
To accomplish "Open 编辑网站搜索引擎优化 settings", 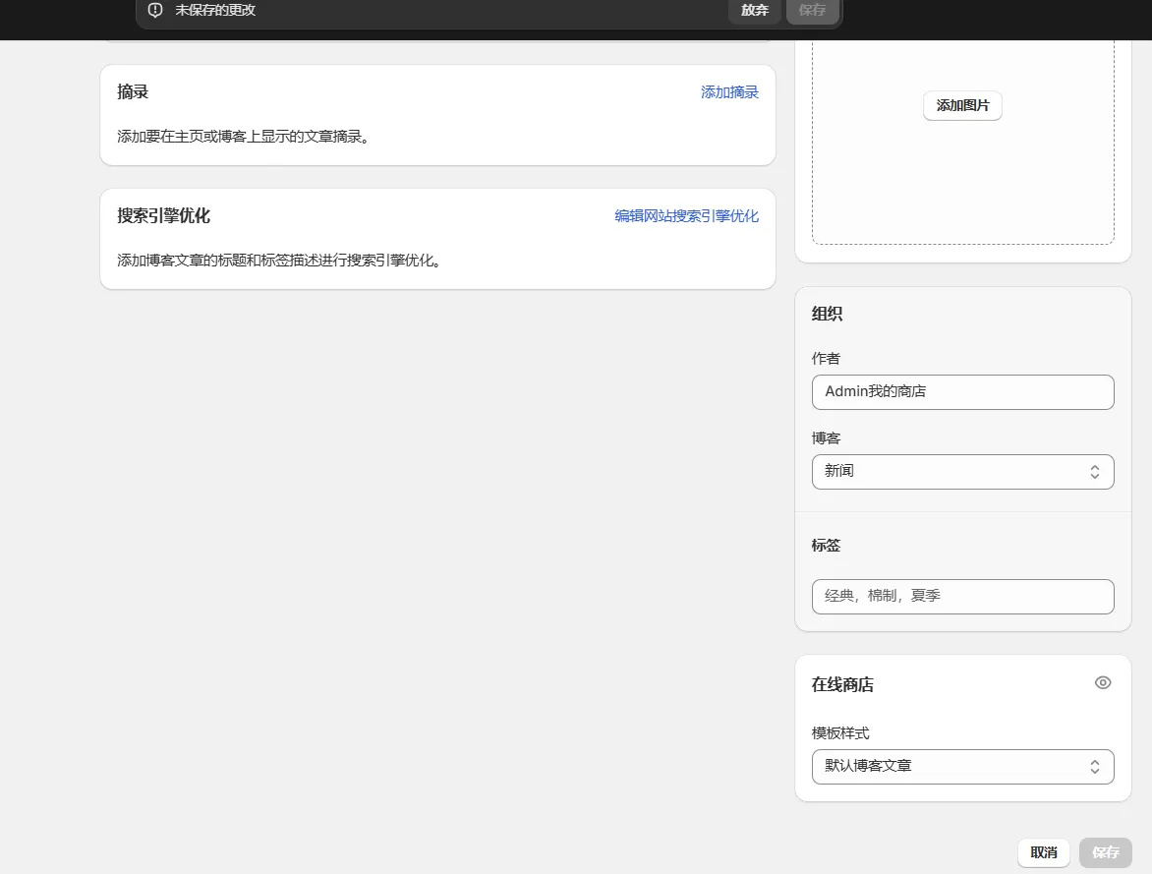I will (686, 215).
